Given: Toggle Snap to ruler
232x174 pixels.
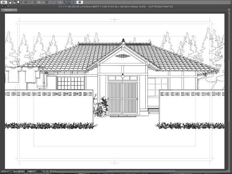Looking at the screenshot, I should point(65,3).
